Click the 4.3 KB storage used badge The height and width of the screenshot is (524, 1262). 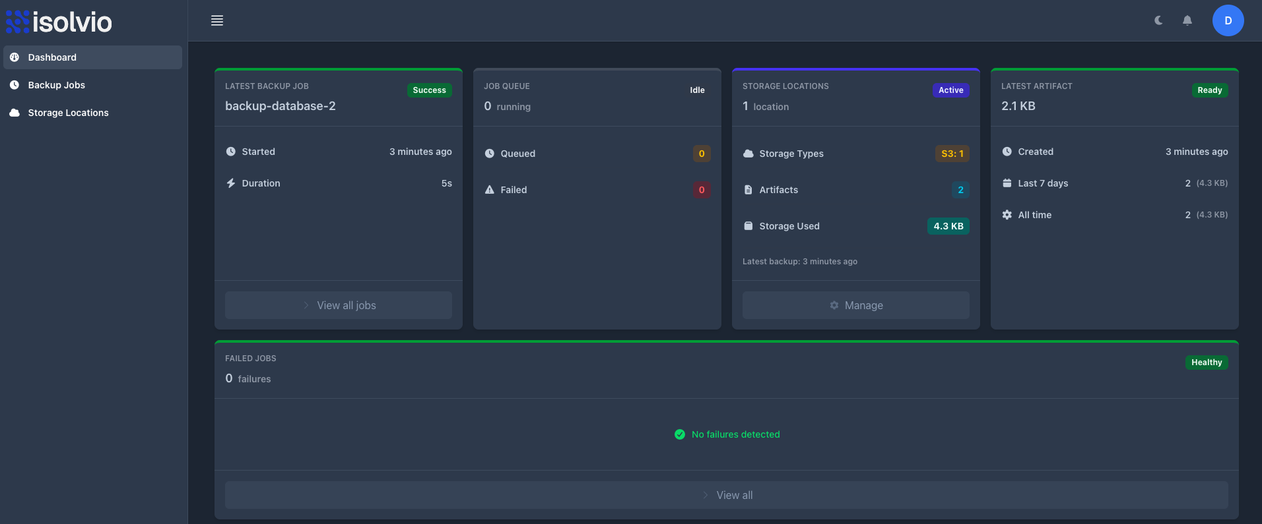pyautogui.click(x=948, y=226)
